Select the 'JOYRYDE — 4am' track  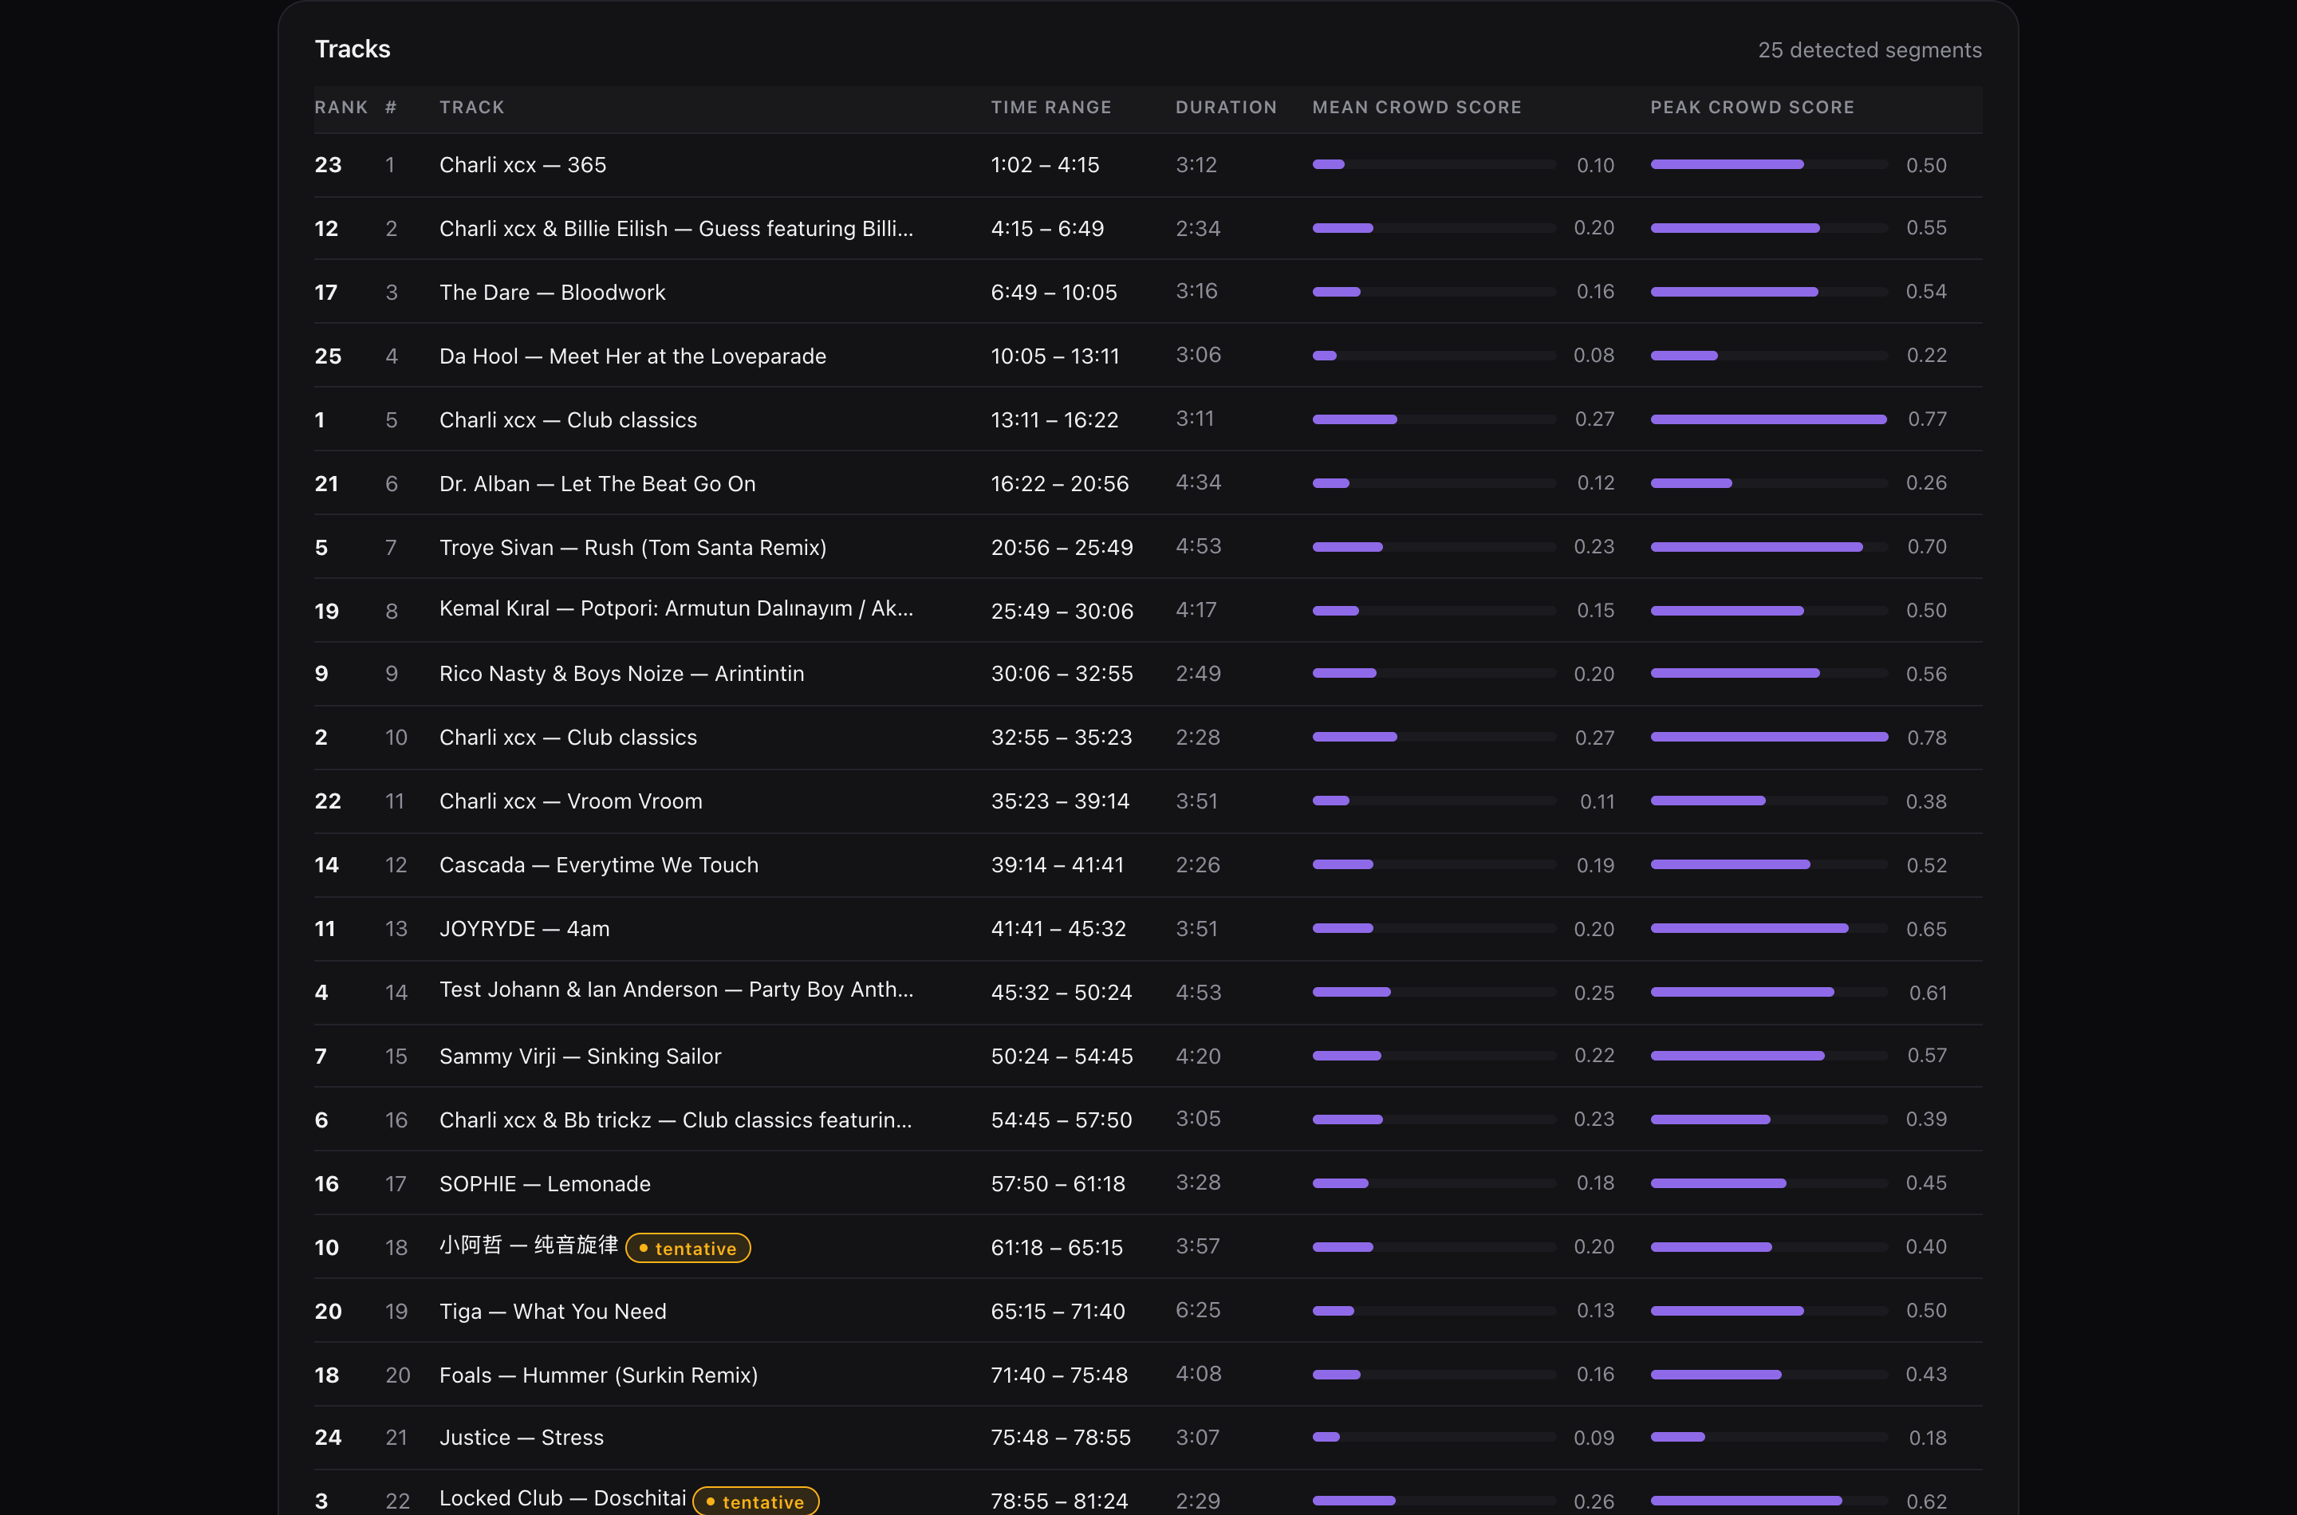click(x=524, y=928)
